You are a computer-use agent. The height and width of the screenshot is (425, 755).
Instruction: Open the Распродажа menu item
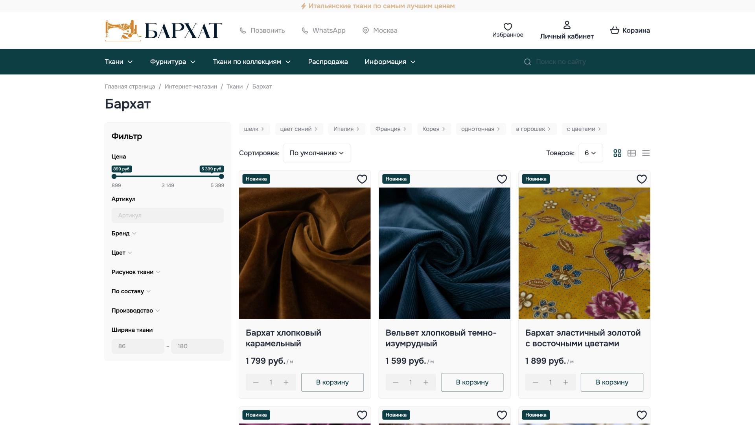tap(328, 62)
